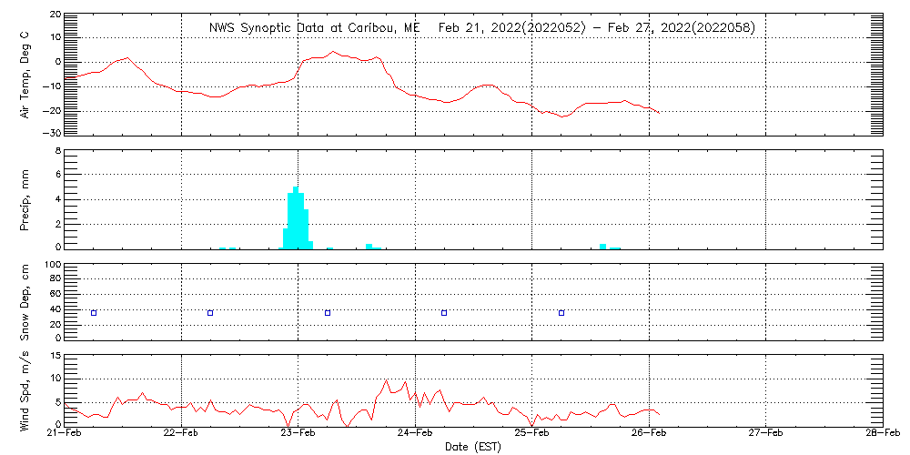
Task: Click the snow depth square marker after 24-Feb
Action: 444,313
